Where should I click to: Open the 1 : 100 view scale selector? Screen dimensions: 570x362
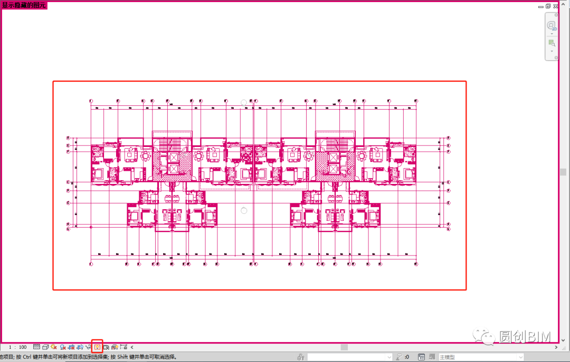tap(18, 347)
